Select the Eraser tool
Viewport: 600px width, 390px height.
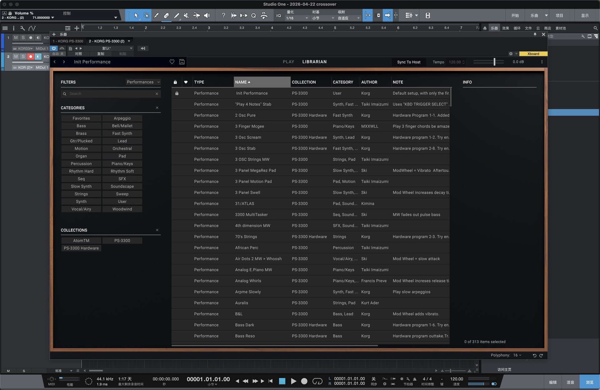[x=167, y=15]
